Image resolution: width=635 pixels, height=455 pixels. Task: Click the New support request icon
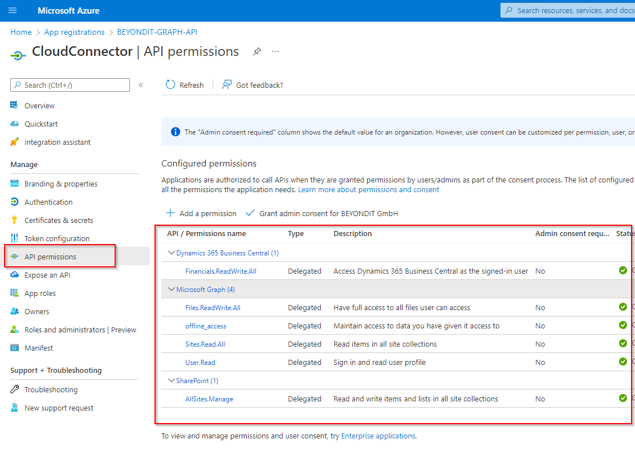coord(14,408)
